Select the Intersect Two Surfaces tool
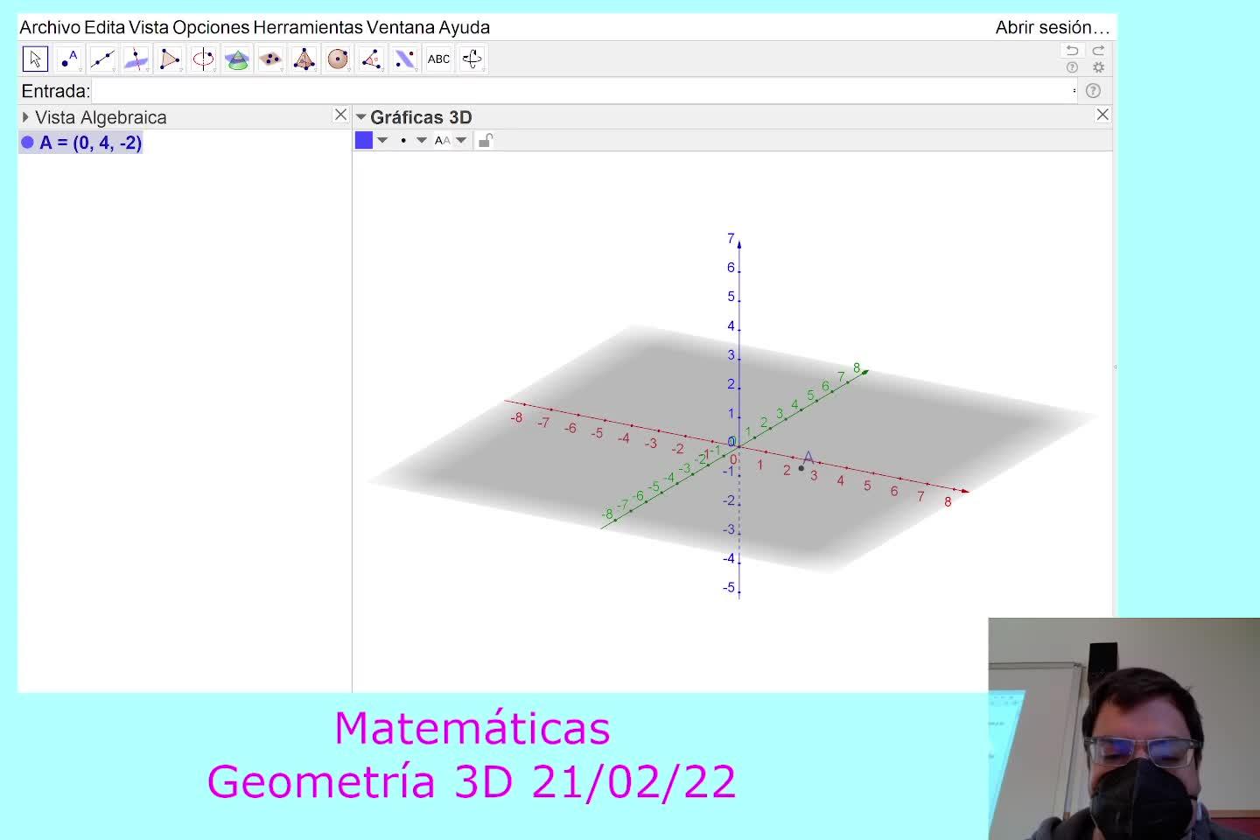Viewport: 1260px width, 840px height. [237, 59]
